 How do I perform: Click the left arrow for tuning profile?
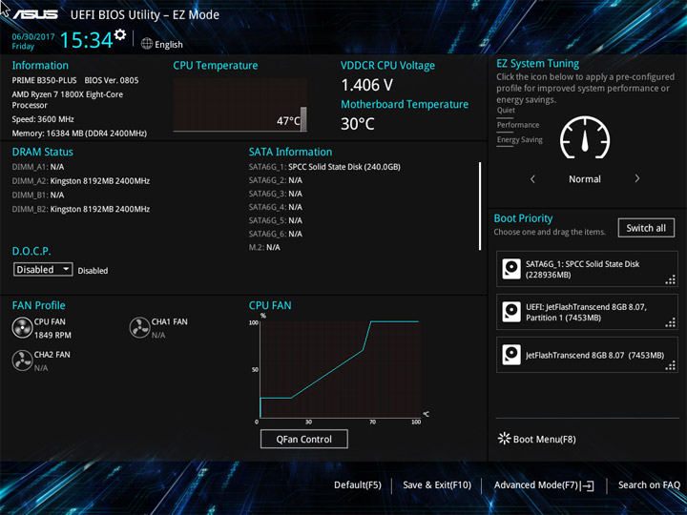click(x=532, y=178)
